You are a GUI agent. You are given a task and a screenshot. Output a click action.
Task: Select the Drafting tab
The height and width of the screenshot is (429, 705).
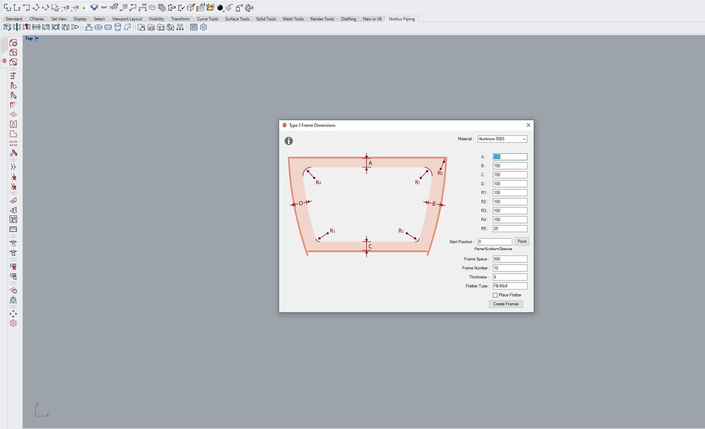click(348, 19)
